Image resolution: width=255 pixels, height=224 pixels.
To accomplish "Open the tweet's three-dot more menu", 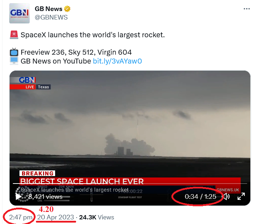I will pyautogui.click(x=246, y=9).
